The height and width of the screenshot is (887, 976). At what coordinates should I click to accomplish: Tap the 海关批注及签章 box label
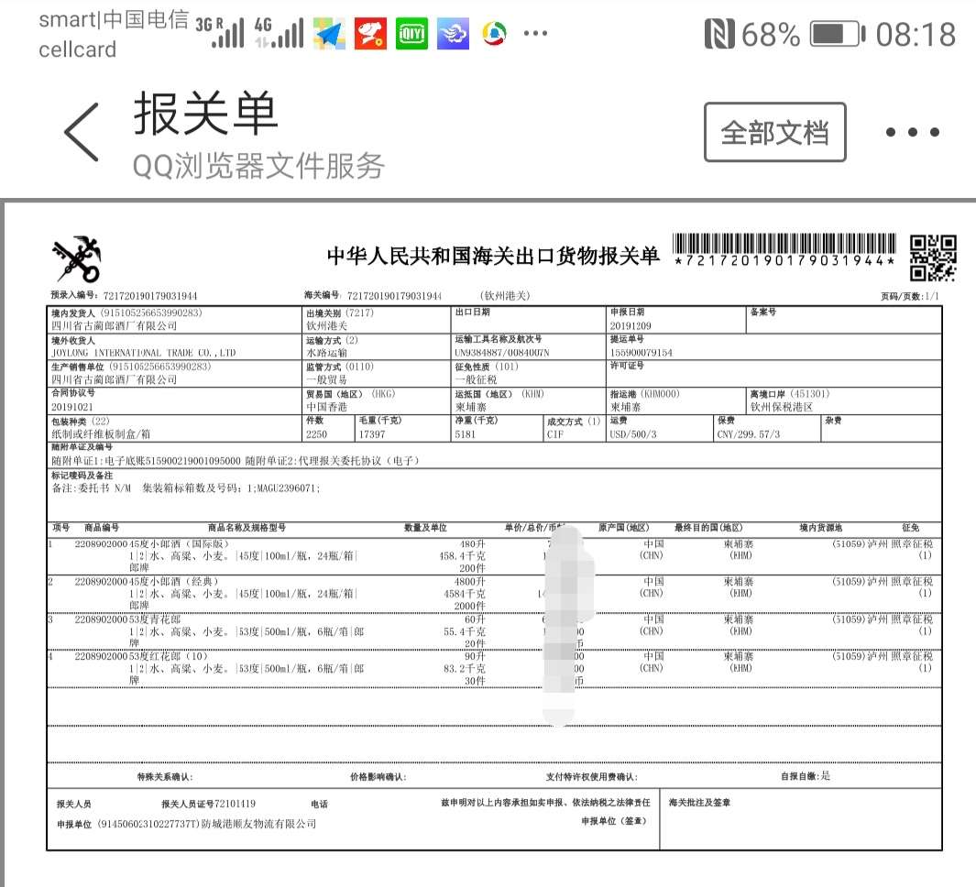click(x=699, y=803)
